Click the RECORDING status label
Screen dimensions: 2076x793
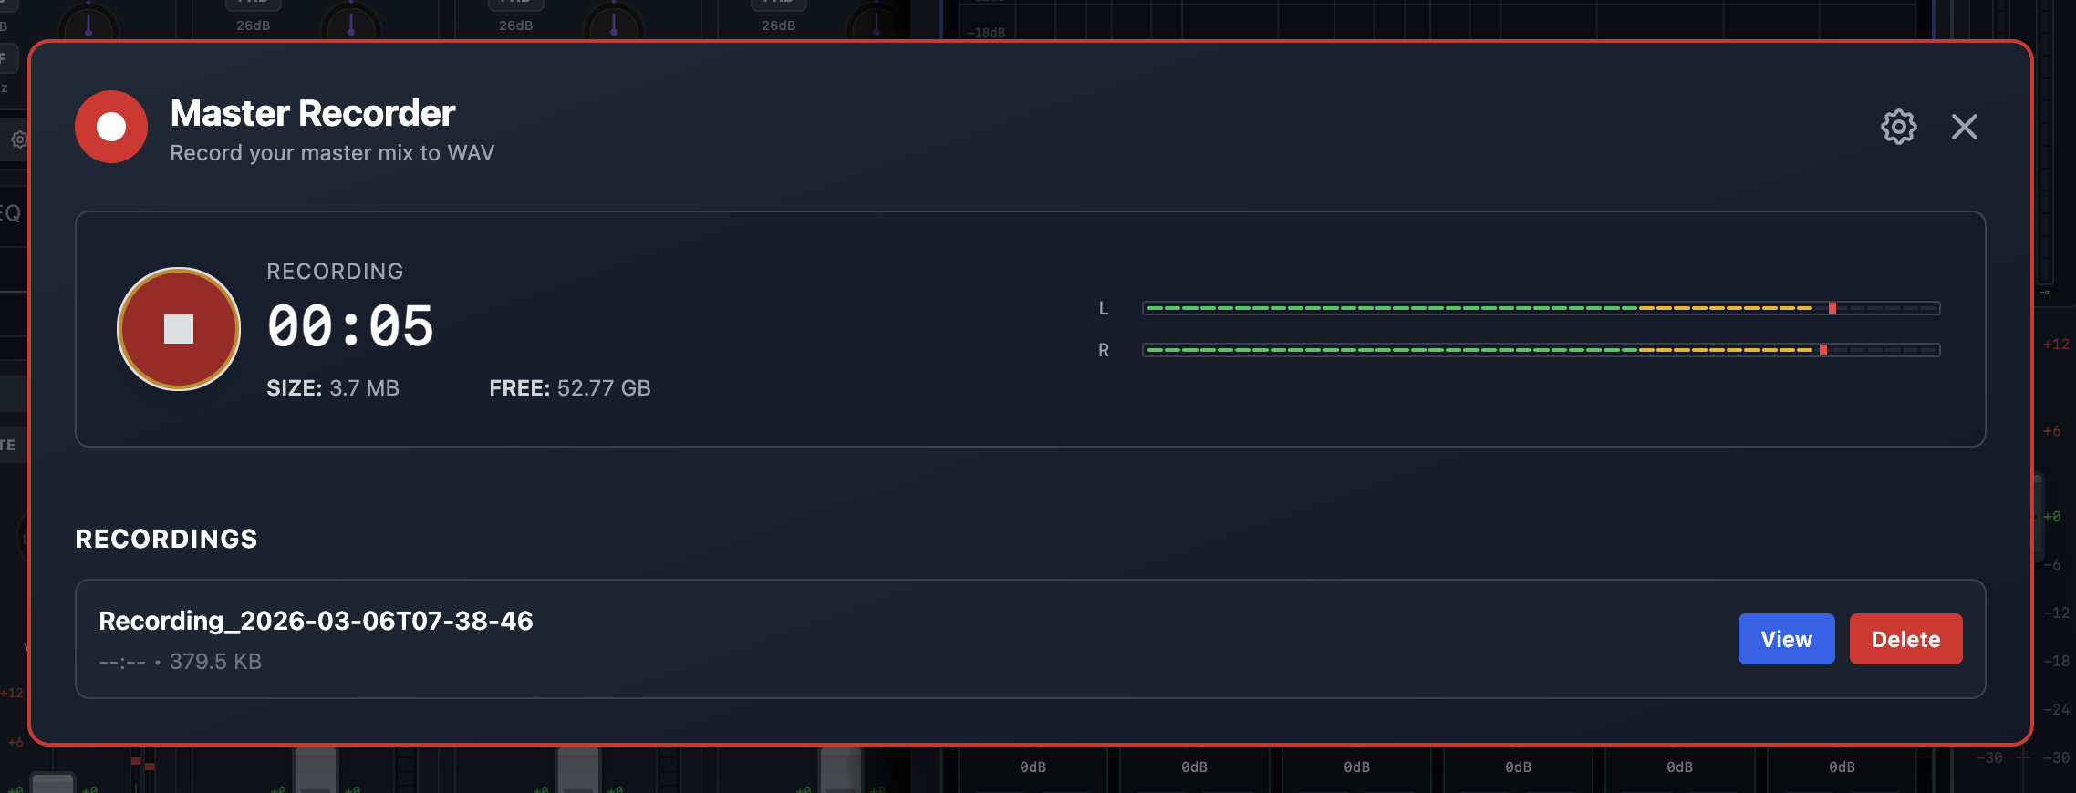335,272
